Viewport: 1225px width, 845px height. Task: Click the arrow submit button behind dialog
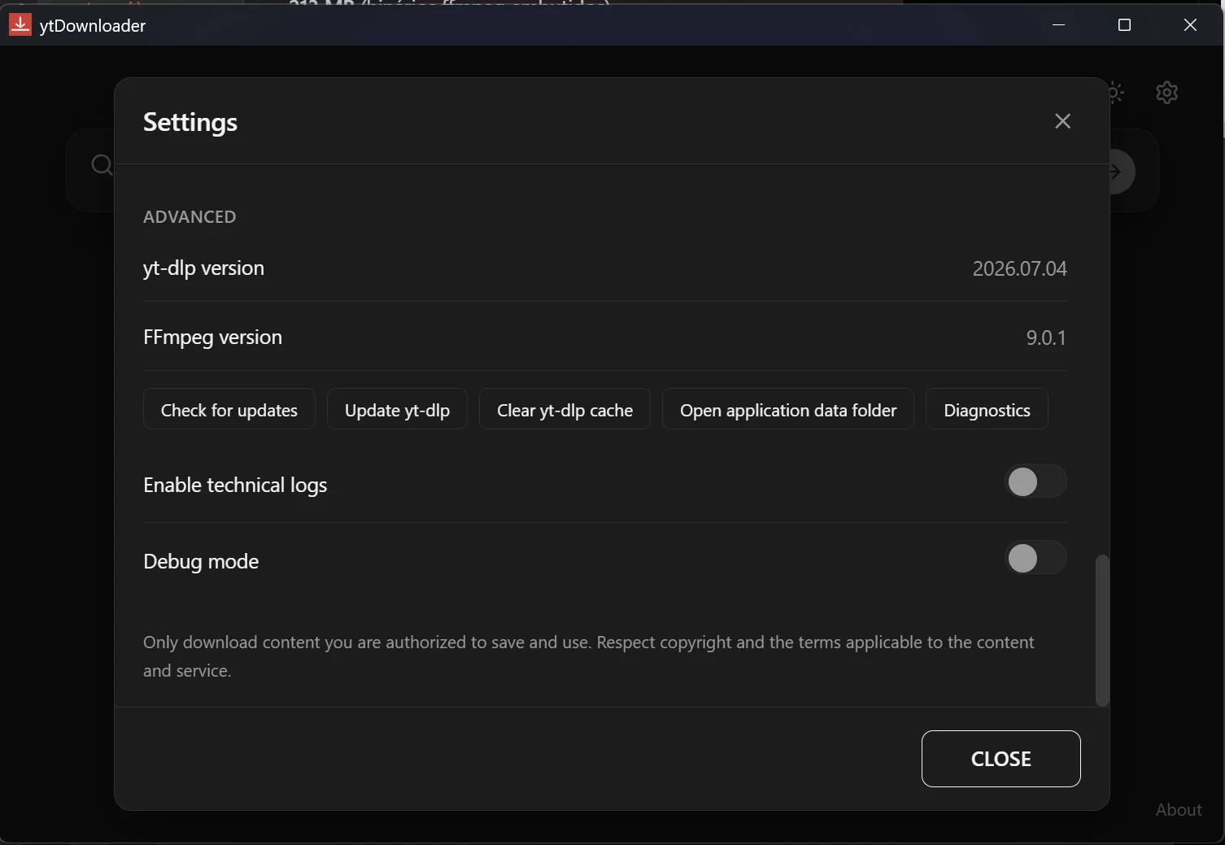pyautogui.click(x=1122, y=172)
